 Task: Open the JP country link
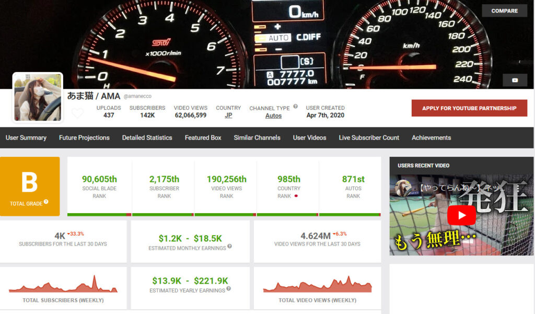click(228, 115)
